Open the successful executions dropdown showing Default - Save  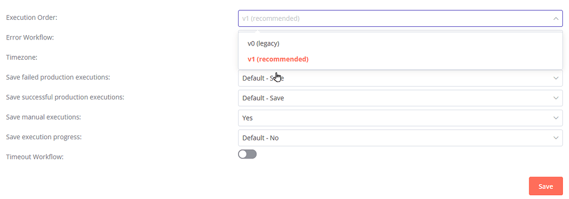400,98
